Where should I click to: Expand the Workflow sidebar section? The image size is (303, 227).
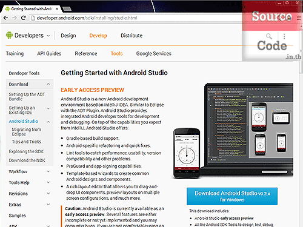(48, 171)
